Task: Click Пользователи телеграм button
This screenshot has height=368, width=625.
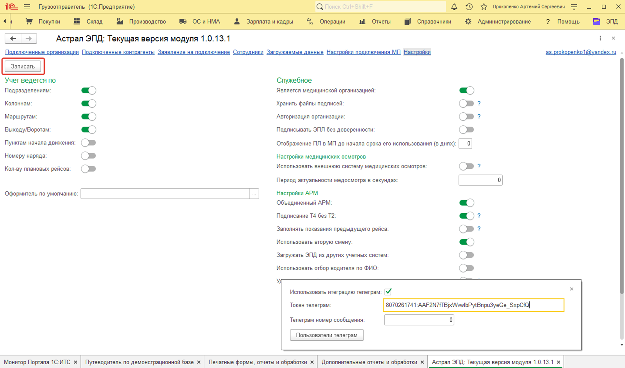Action: click(x=327, y=335)
